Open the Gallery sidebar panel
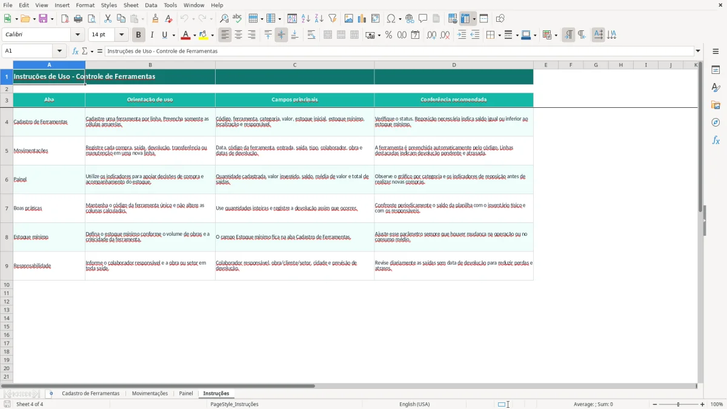 (715, 105)
